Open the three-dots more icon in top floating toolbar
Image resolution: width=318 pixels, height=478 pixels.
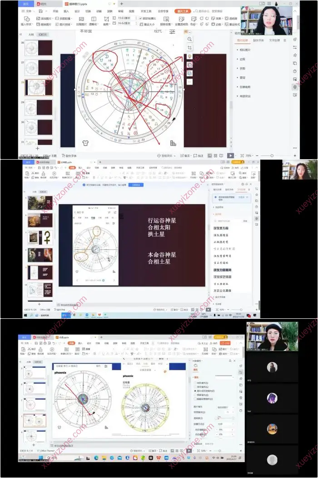pyautogui.click(x=189, y=82)
